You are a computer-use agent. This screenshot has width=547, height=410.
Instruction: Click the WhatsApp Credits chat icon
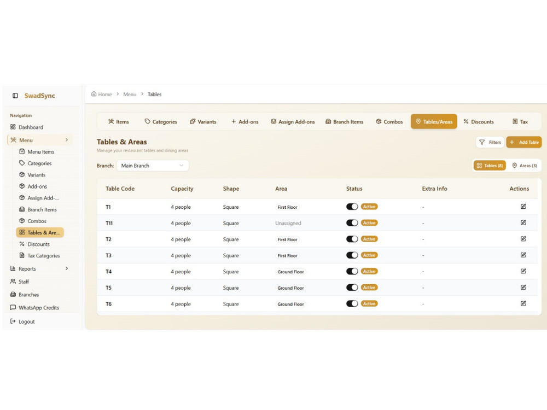(13, 307)
